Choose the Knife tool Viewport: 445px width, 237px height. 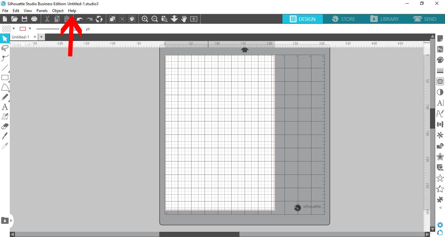[5, 136]
